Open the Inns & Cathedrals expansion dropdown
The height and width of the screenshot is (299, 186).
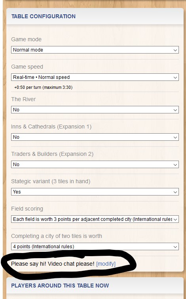[x=95, y=137]
